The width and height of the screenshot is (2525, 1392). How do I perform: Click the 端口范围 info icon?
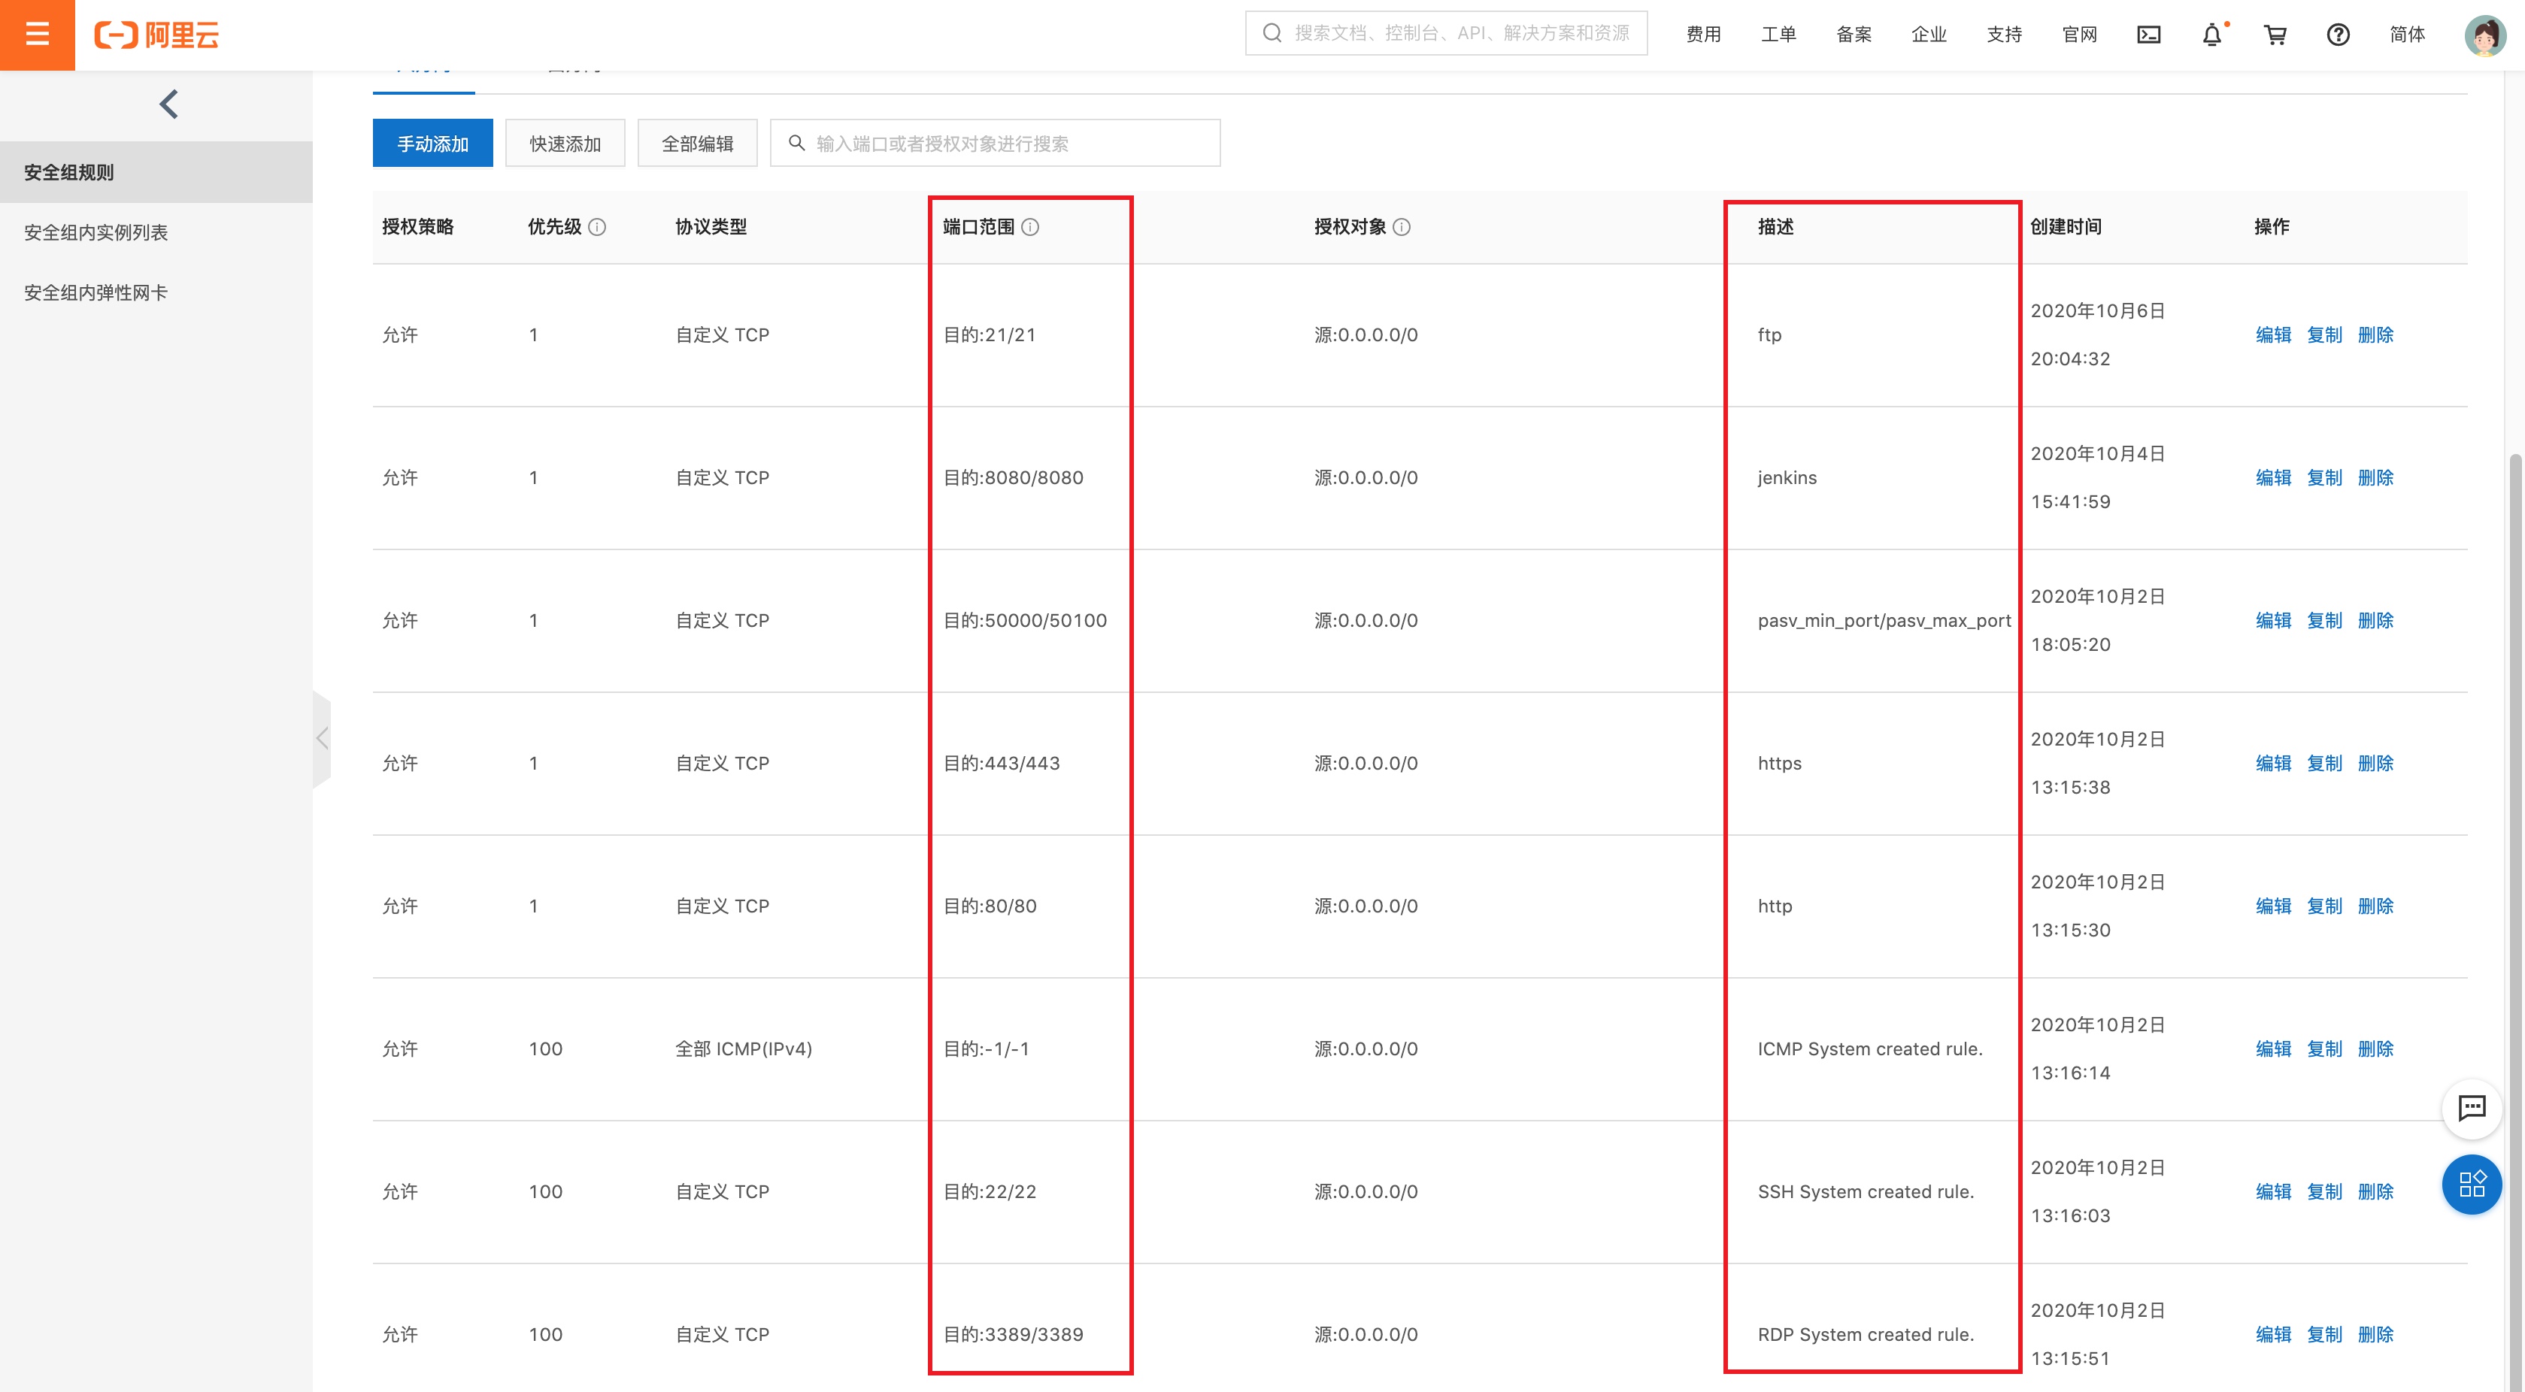[x=1030, y=227]
